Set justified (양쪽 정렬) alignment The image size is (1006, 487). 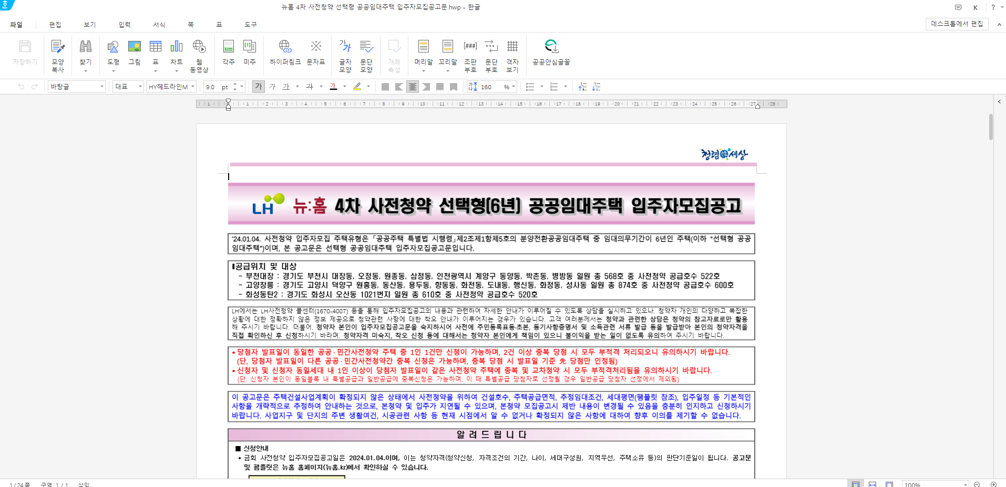(x=385, y=87)
